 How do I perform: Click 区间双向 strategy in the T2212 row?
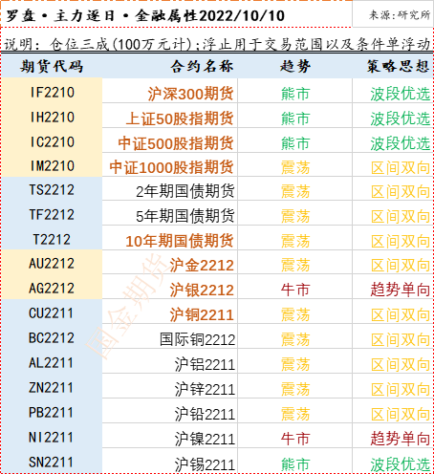coord(401,241)
